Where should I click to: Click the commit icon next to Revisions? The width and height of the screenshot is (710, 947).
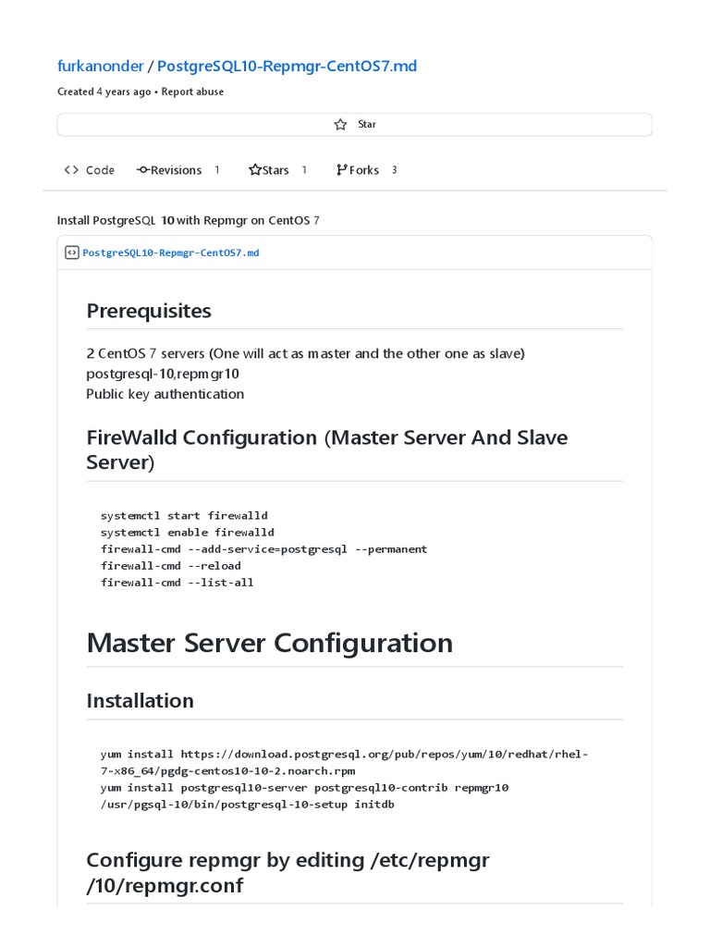click(143, 170)
